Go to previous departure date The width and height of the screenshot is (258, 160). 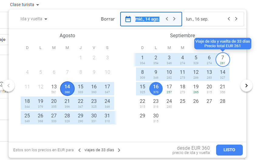point(167,19)
